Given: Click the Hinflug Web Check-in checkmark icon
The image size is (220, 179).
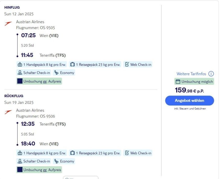Looking at the screenshot, I should 127,64.
